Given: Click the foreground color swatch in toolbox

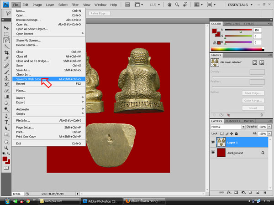Looking at the screenshot, I should pos(5,159).
